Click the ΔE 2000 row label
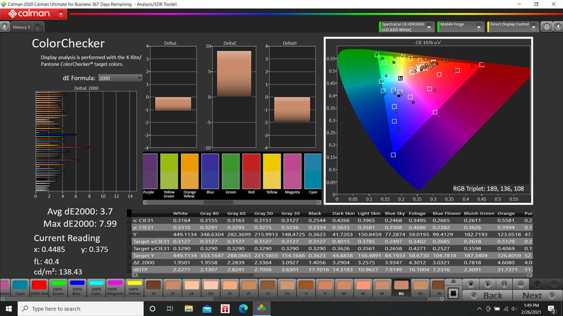Screen dimensions: 563x316 (144, 263)
